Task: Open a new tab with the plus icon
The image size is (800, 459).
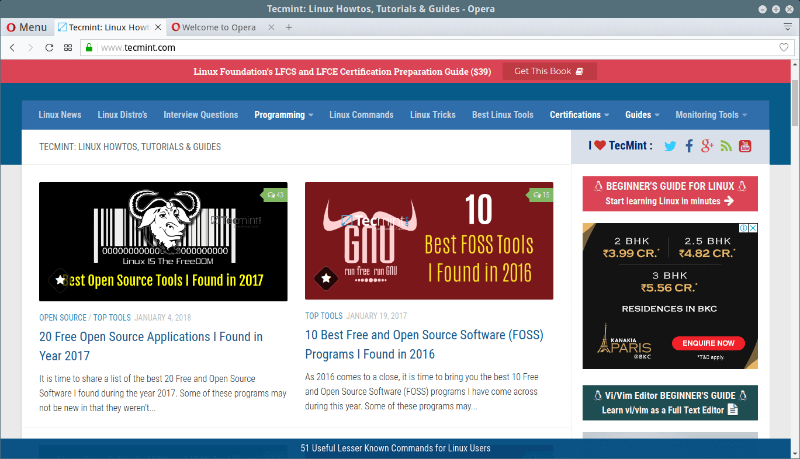Action: [x=289, y=27]
